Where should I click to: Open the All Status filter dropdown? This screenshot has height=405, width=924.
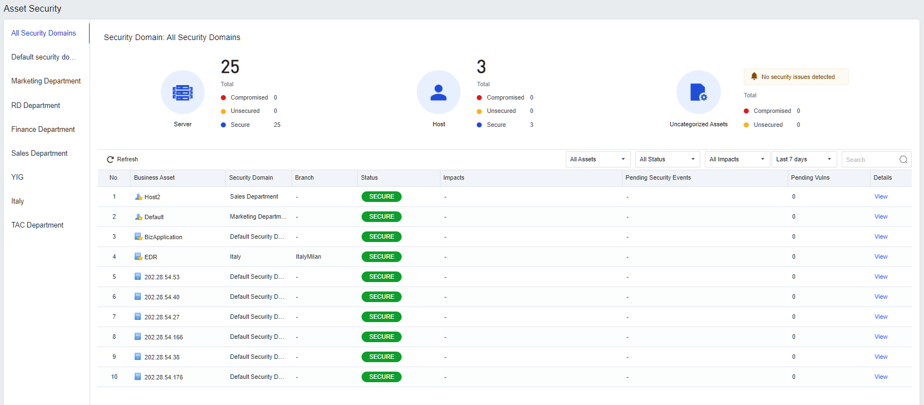(x=668, y=159)
